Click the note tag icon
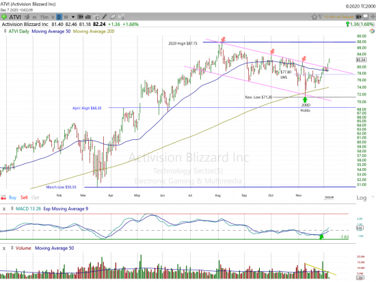This screenshot has width=376, height=282. pyautogui.click(x=113, y=16)
